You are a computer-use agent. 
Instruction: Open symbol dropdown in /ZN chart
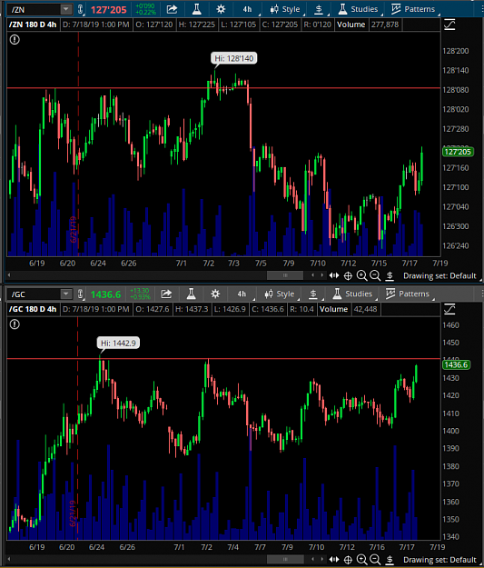(x=66, y=9)
